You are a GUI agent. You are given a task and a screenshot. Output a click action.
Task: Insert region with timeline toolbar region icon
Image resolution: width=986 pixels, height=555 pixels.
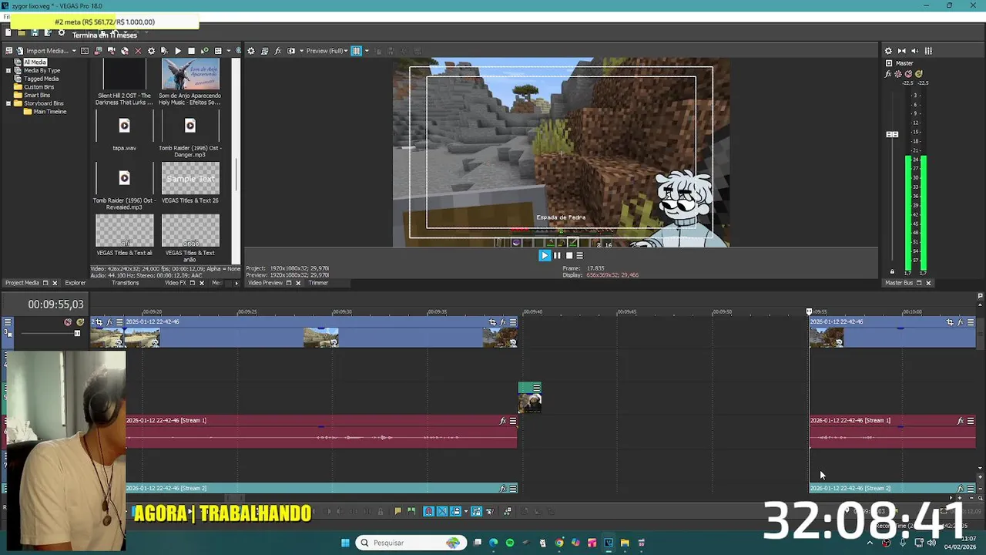411,511
